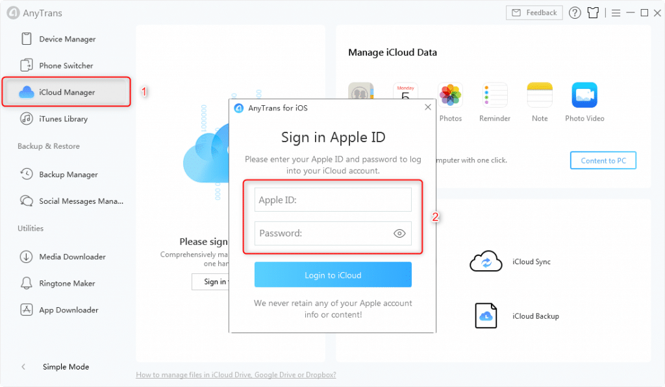665x387 pixels.
Task: Open the Feedback button
Action: (x=534, y=13)
